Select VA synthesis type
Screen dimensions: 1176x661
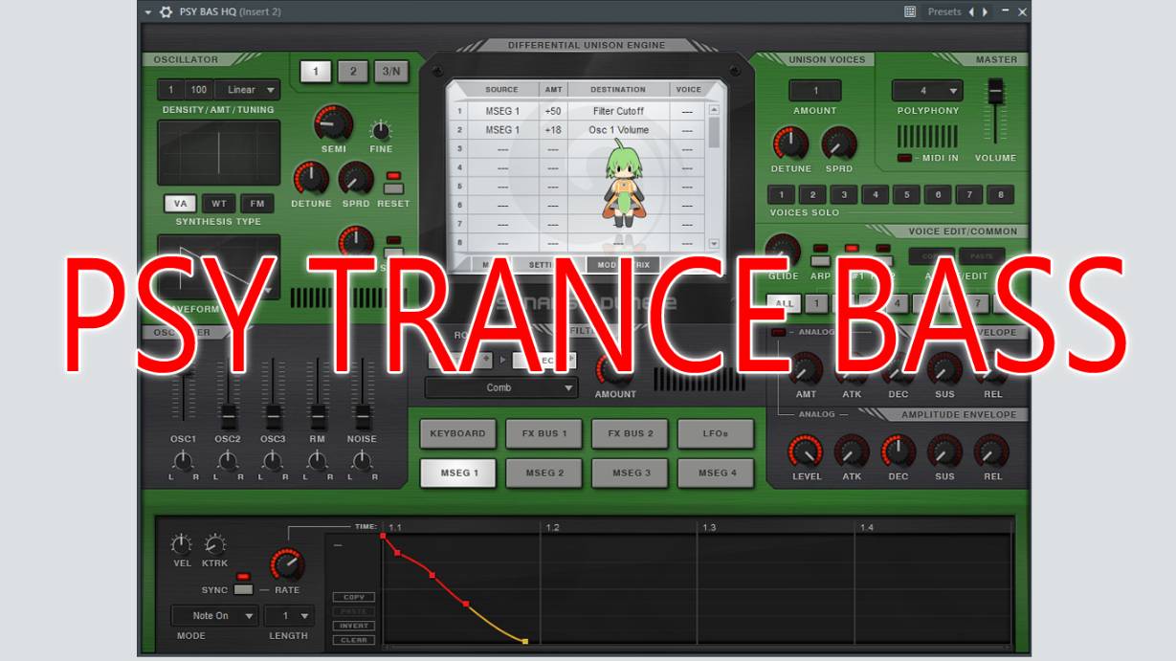tap(180, 203)
